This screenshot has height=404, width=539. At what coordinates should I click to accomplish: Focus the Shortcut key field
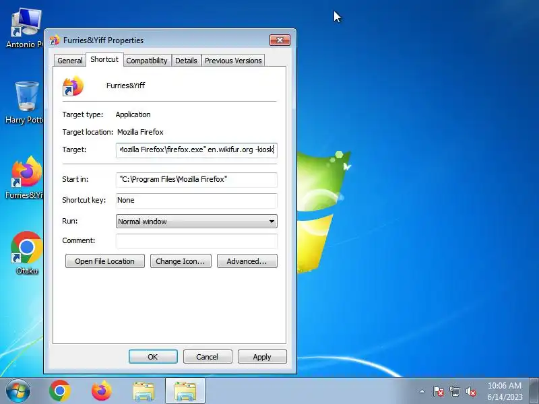197,201
